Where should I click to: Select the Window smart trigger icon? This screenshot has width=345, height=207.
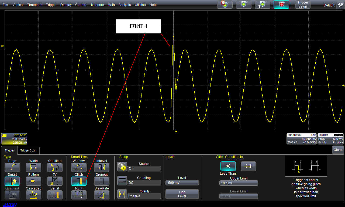(x=79, y=167)
